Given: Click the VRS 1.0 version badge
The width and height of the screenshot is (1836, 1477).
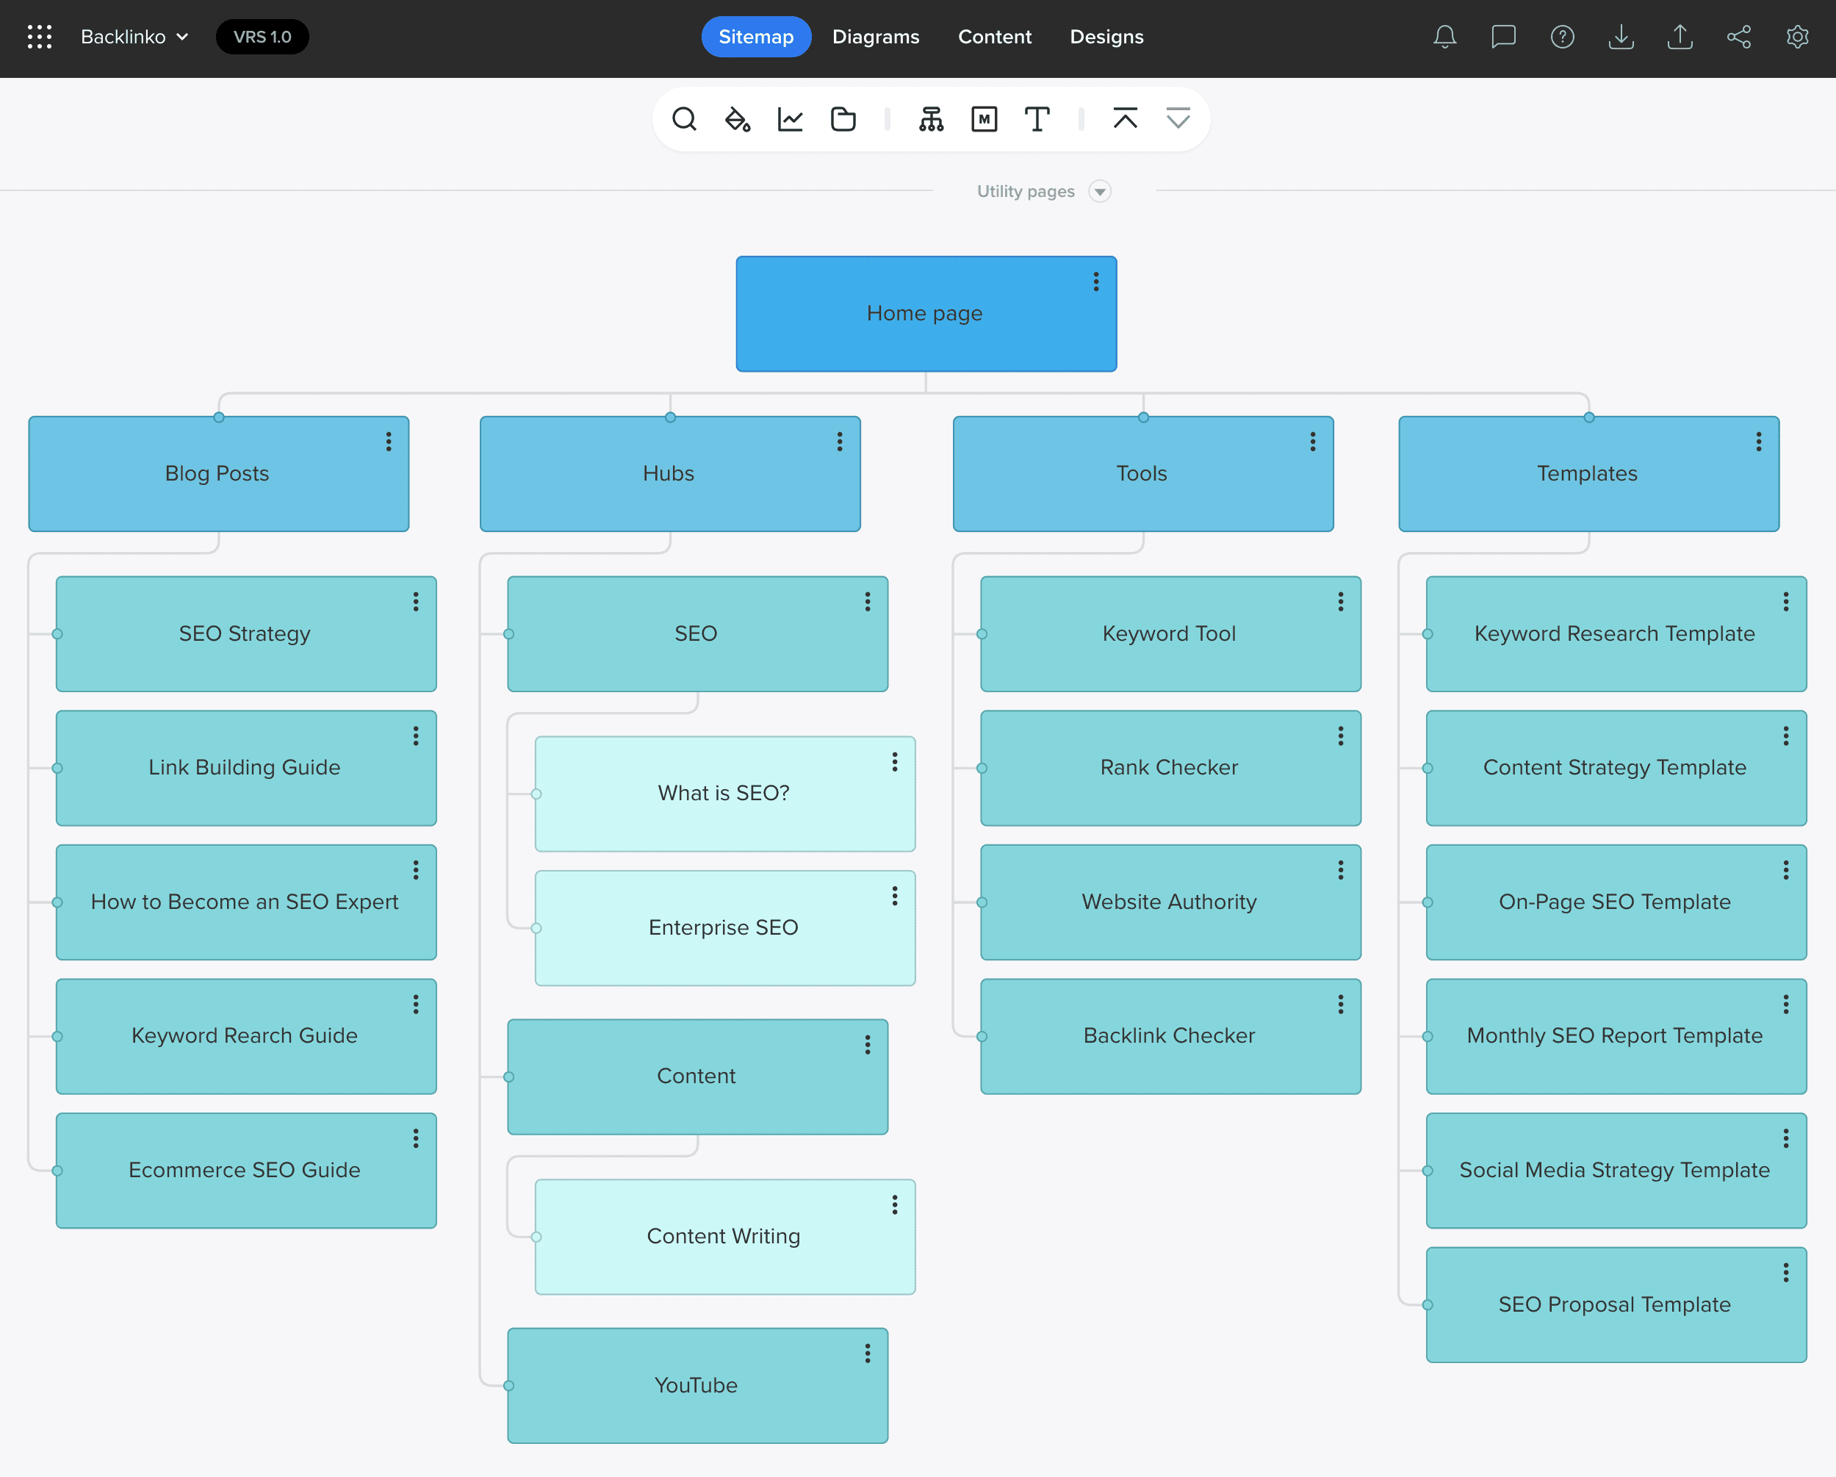Looking at the screenshot, I should [x=262, y=37].
